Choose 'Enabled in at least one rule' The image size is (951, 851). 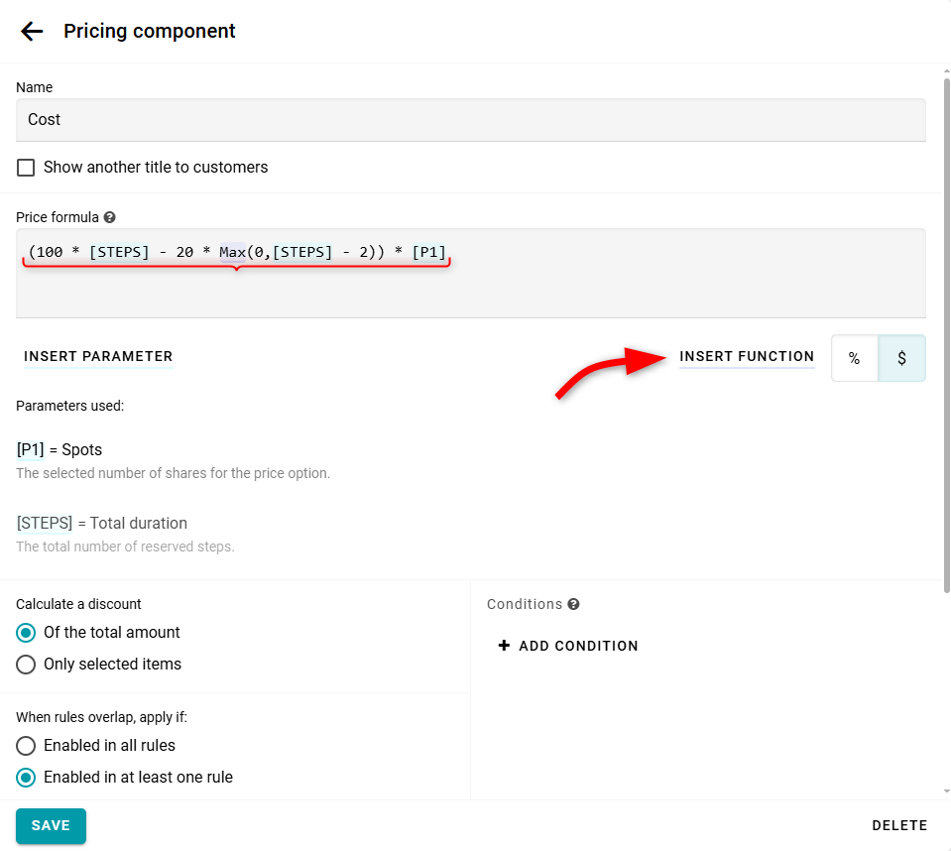tap(26, 778)
